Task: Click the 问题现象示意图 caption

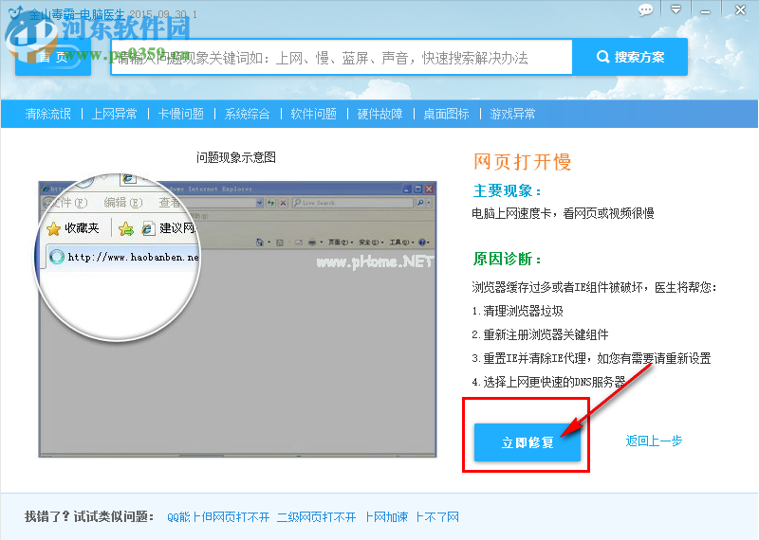Action: coord(236,157)
